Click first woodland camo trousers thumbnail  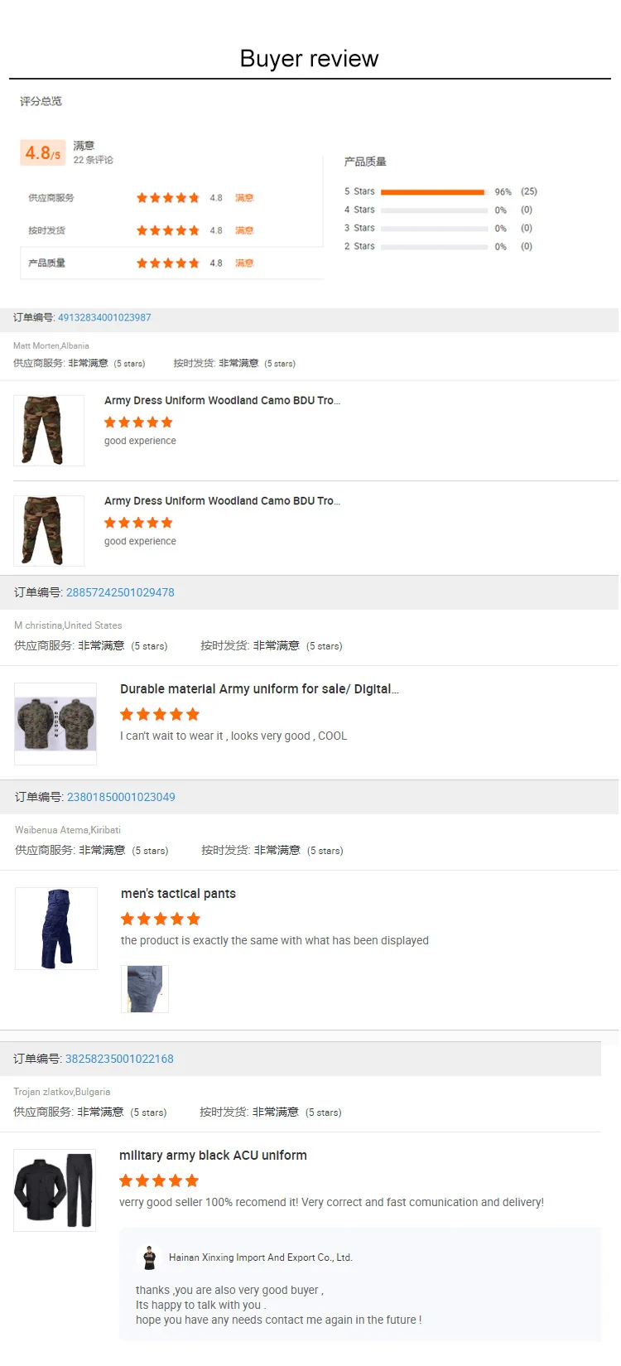tap(49, 431)
